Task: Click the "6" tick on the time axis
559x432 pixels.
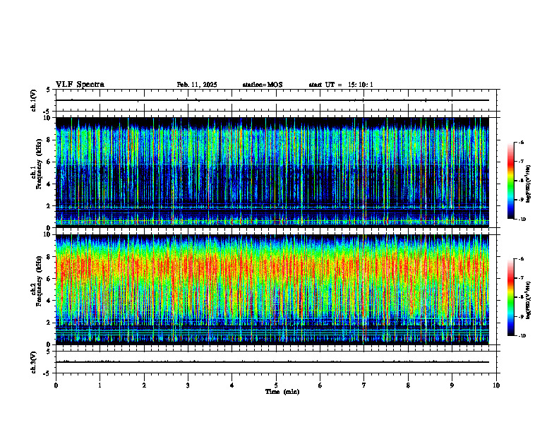Action: [320, 385]
